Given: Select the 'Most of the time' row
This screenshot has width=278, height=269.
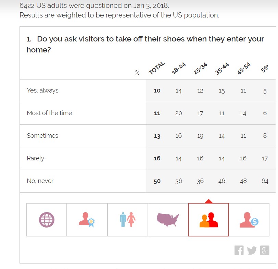Looking at the screenshot, I should click(x=49, y=113).
